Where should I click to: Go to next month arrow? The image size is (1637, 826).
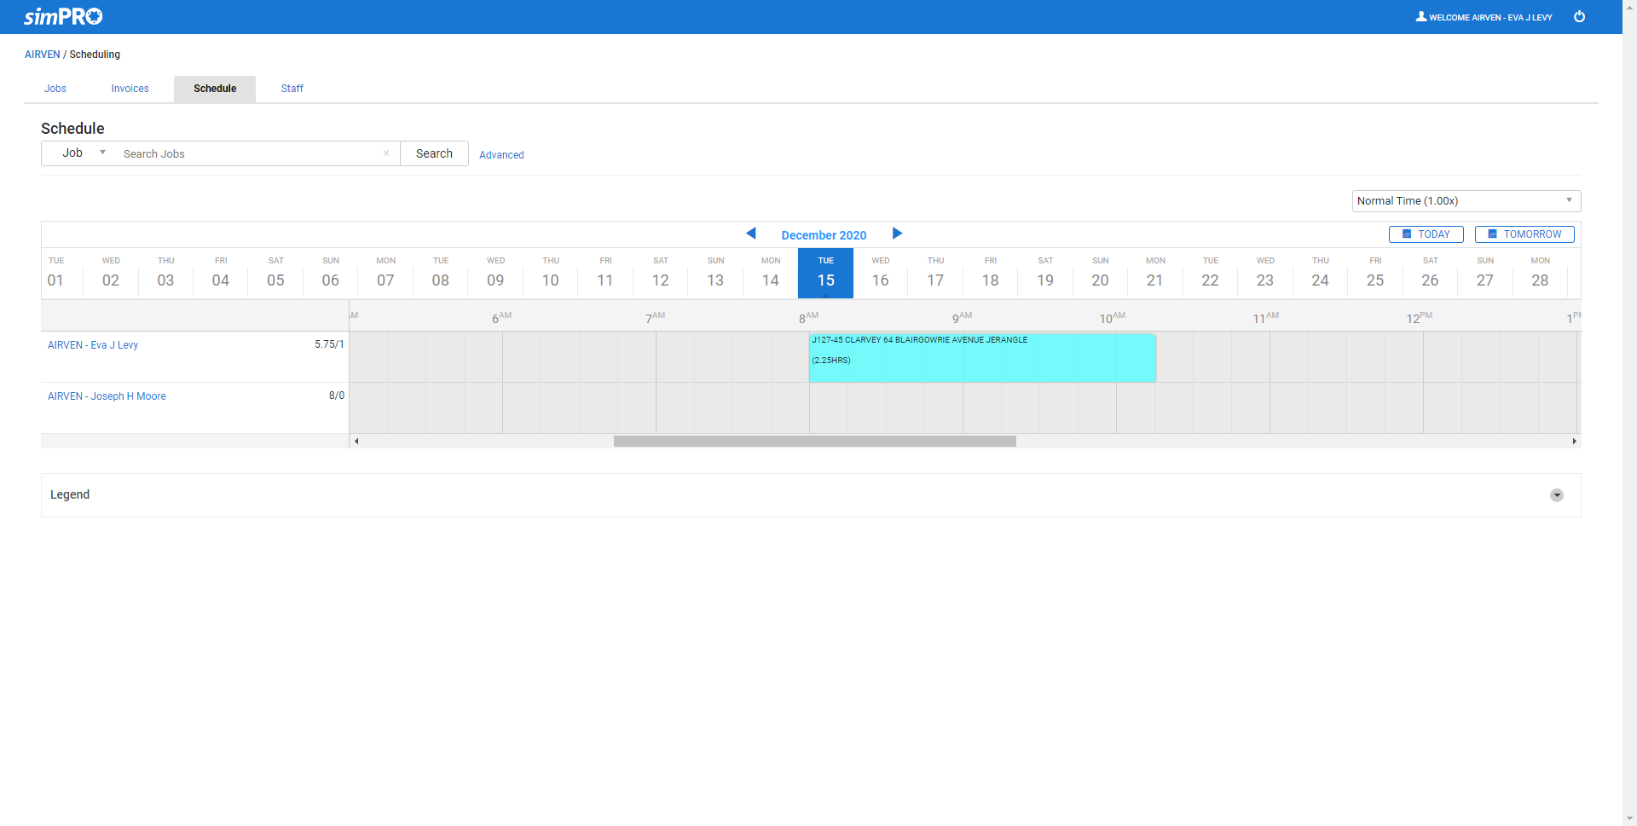(x=897, y=234)
